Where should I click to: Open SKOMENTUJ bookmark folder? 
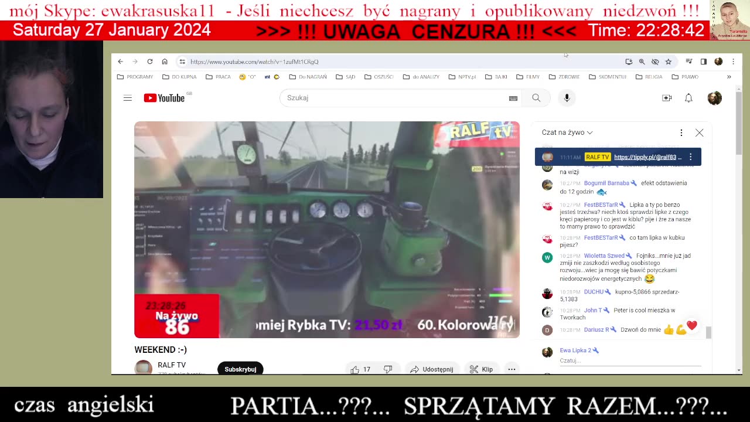click(x=608, y=77)
